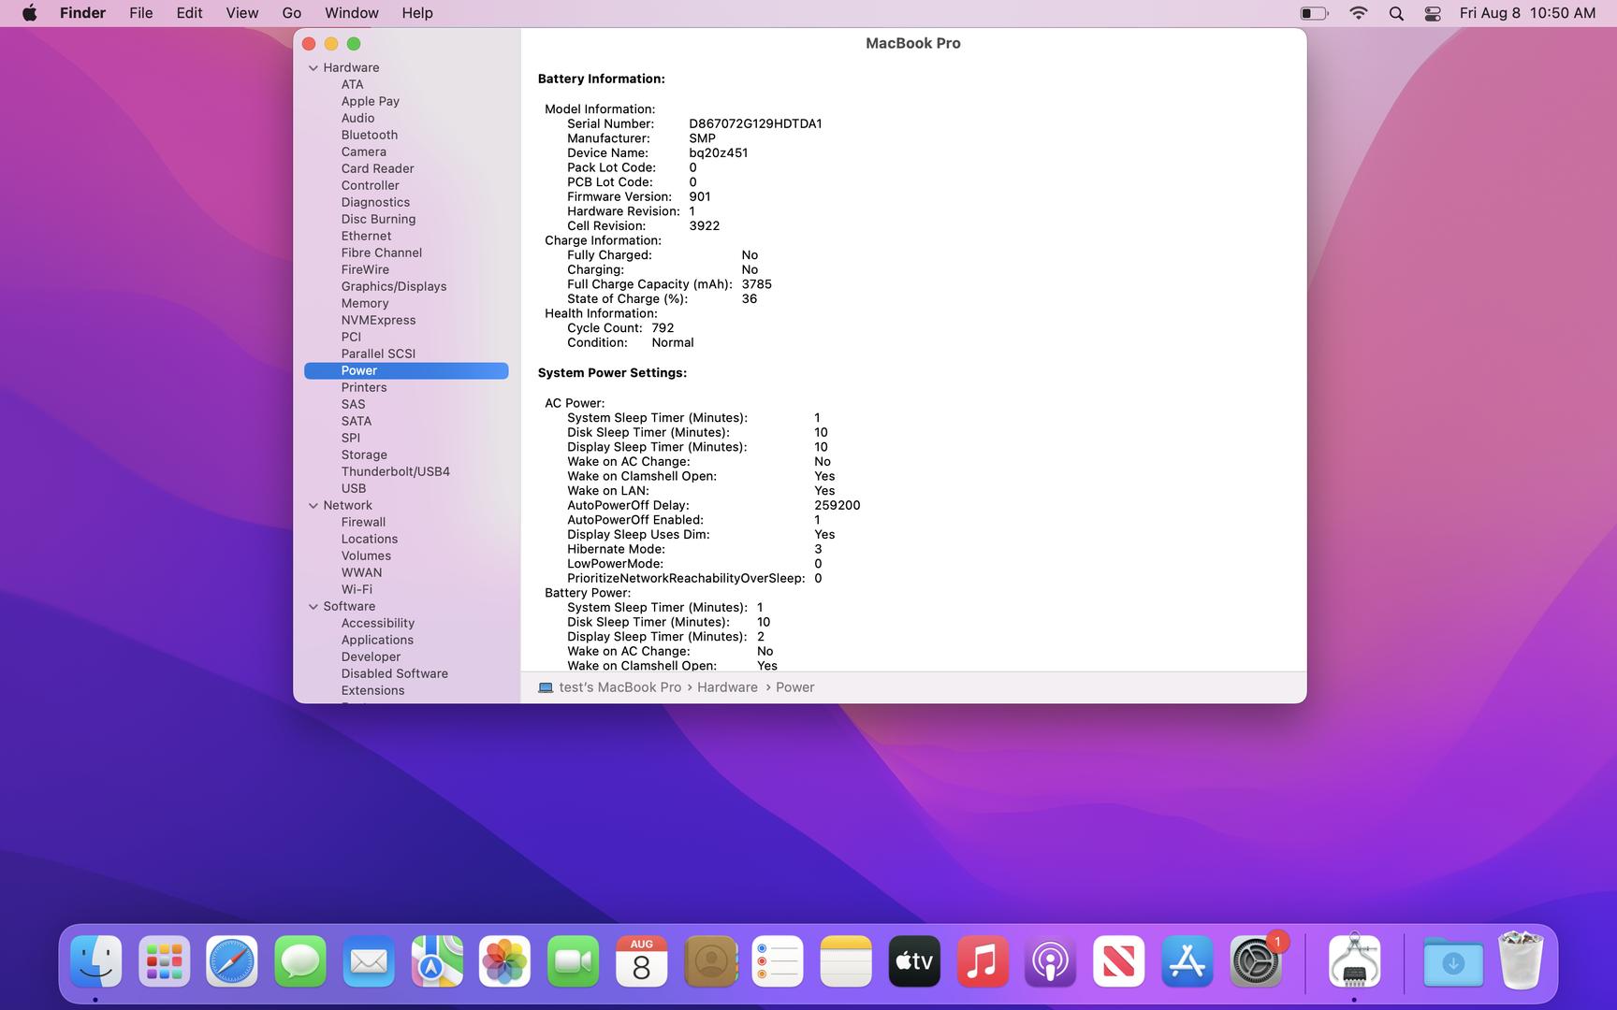This screenshot has width=1617, height=1010.
Task: Open System Preferences in the Dock
Action: click(x=1256, y=961)
